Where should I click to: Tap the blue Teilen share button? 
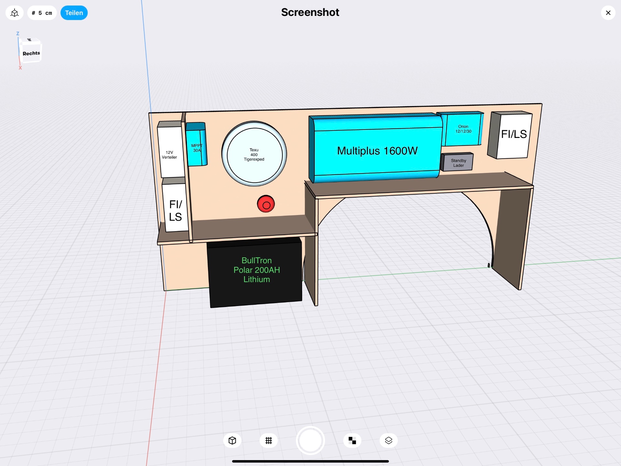[x=74, y=13]
